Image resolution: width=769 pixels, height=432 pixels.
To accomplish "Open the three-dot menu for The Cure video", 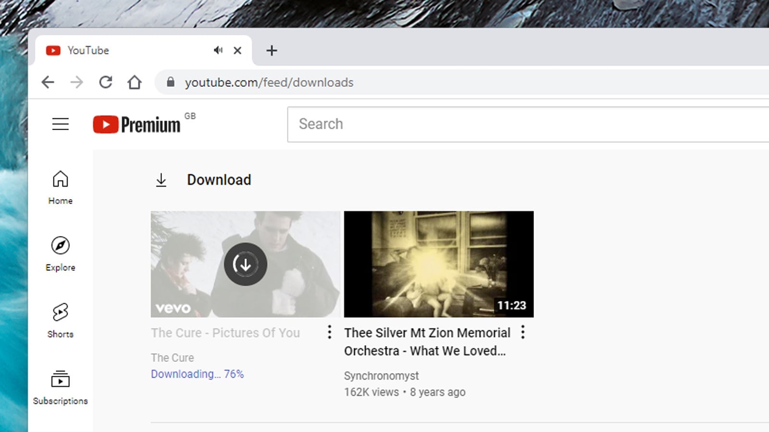I will point(330,332).
